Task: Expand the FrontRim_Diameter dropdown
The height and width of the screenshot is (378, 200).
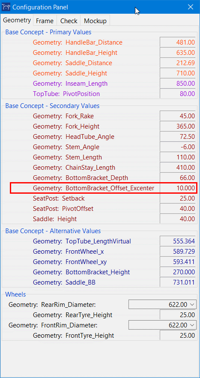Action: tap(162, 325)
